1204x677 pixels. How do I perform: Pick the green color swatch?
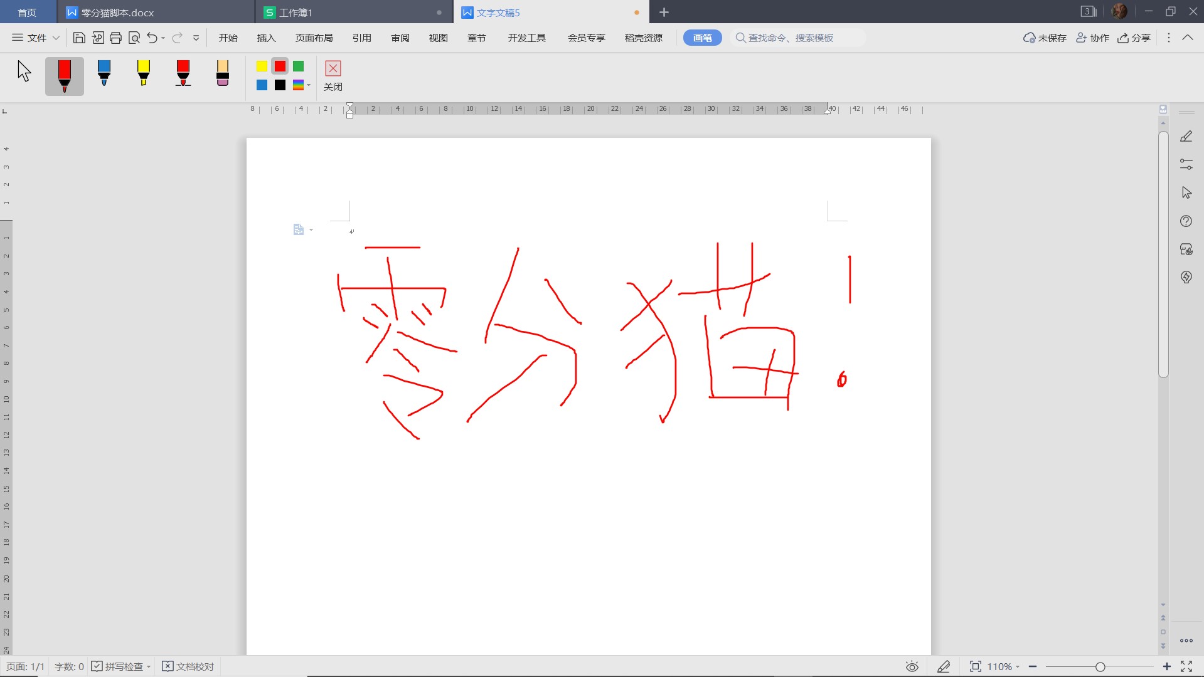(x=299, y=66)
